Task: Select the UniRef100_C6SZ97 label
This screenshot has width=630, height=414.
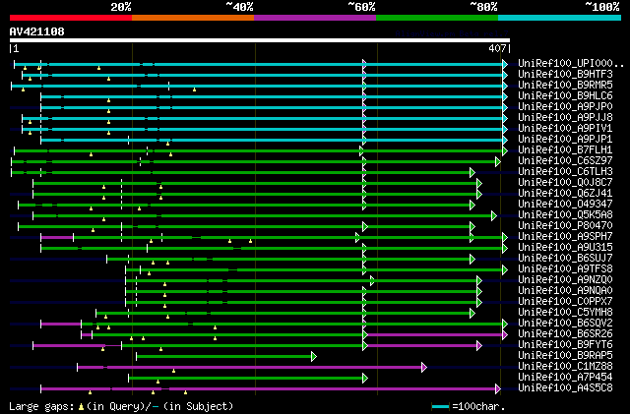Action: (565, 161)
